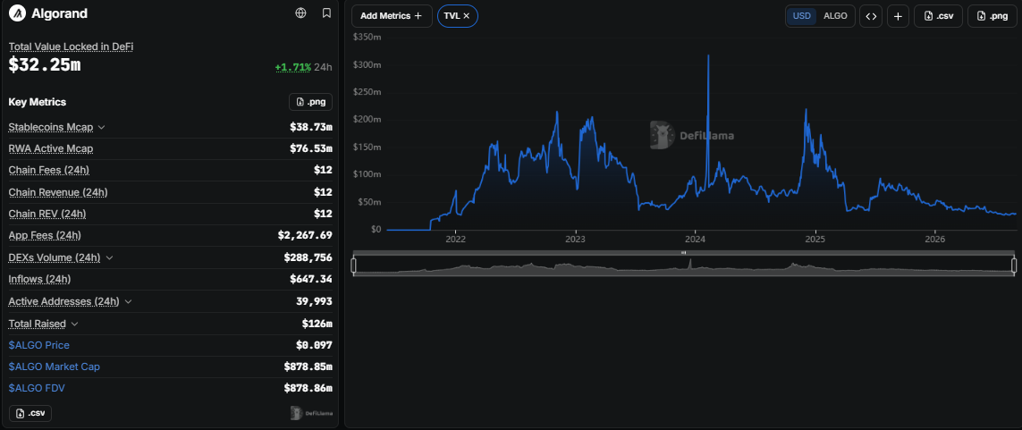Click the $2,267.69 app fees value
This screenshot has width=1022, height=430.
(305, 235)
